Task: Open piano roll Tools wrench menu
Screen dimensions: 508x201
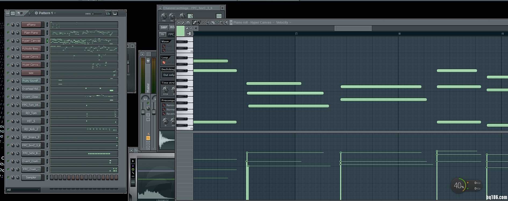Action: click(183, 23)
